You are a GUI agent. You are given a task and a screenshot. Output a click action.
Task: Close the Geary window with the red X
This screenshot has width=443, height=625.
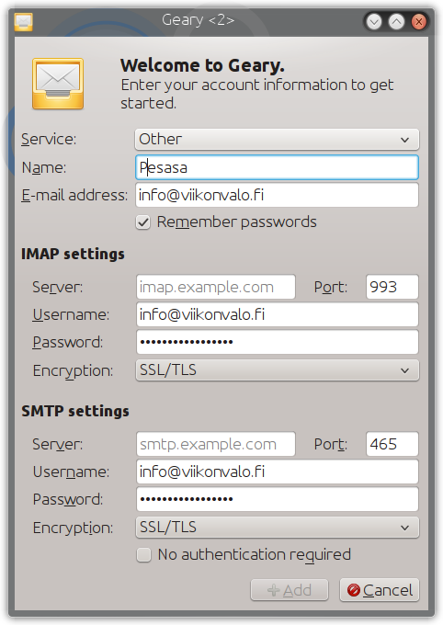[419, 21]
